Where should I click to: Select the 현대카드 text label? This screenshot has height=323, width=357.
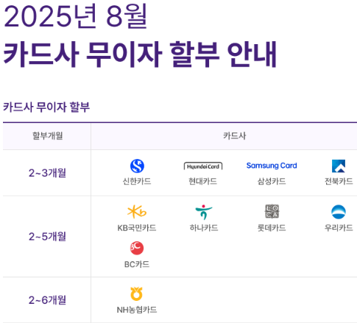(203, 181)
